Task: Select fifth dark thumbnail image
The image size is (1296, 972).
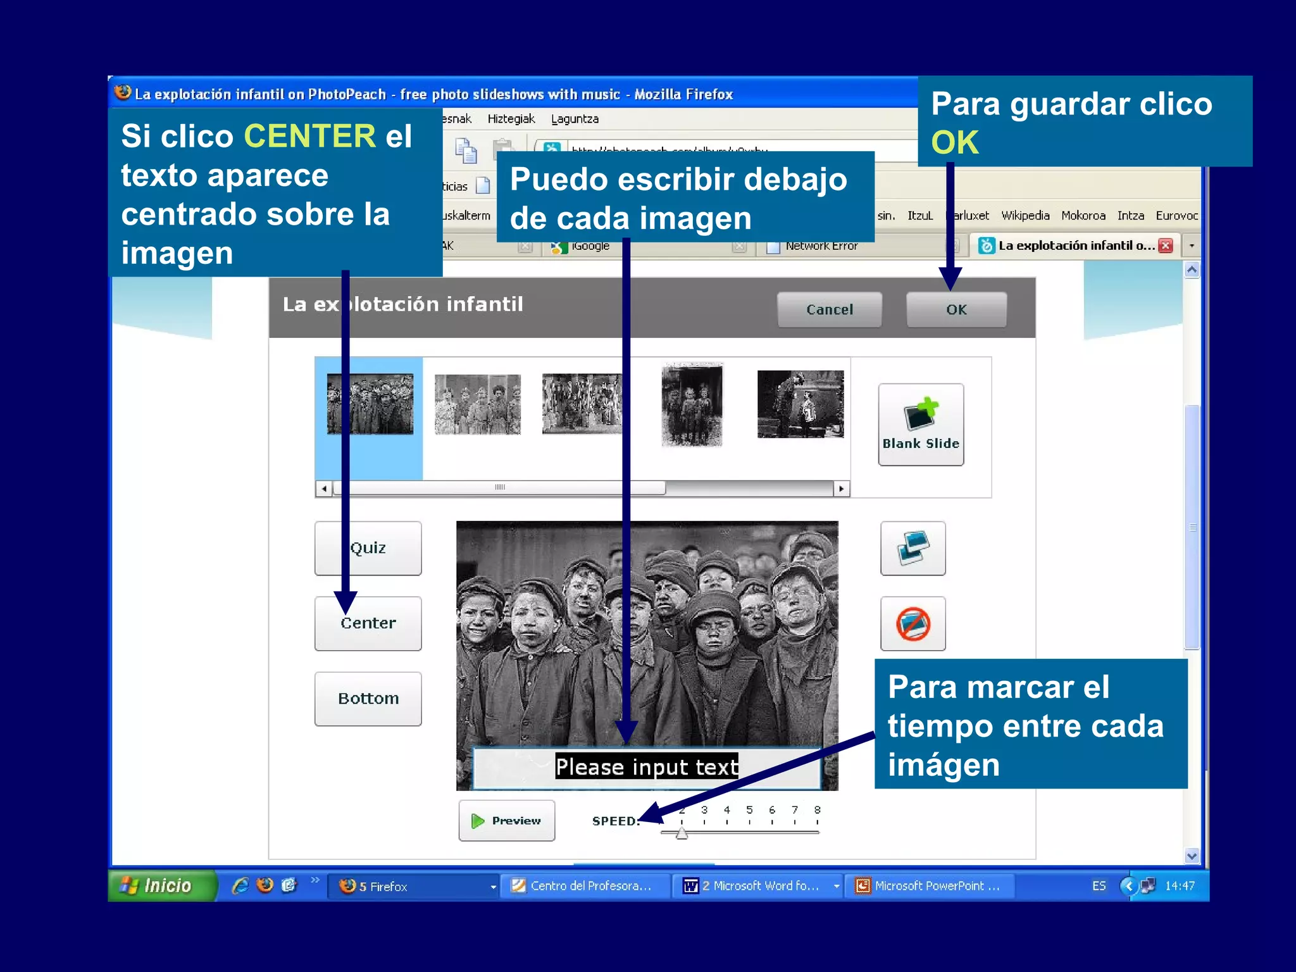Action: pos(801,404)
